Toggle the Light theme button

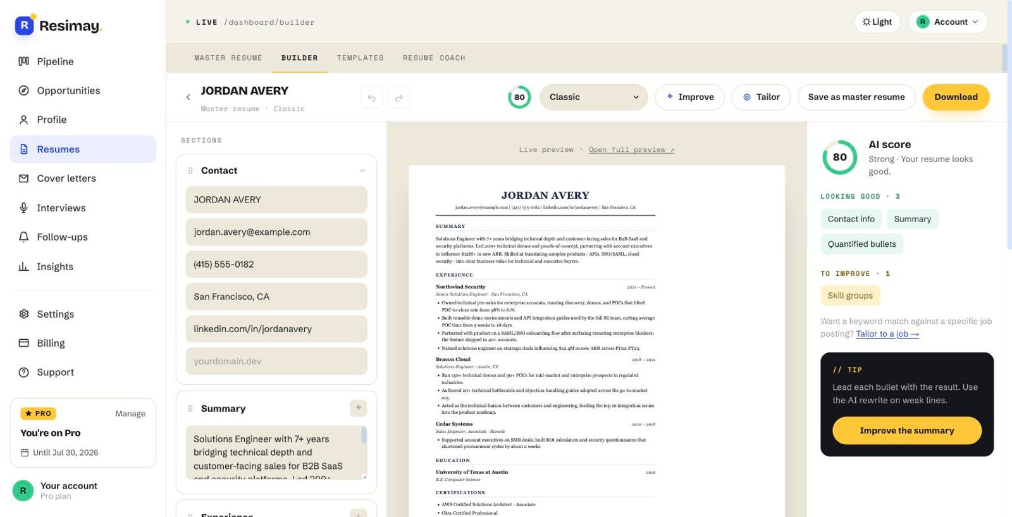coord(877,22)
